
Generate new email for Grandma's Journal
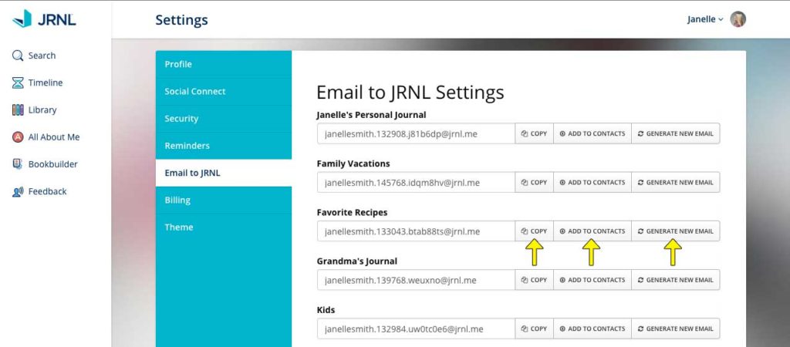(x=676, y=280)
